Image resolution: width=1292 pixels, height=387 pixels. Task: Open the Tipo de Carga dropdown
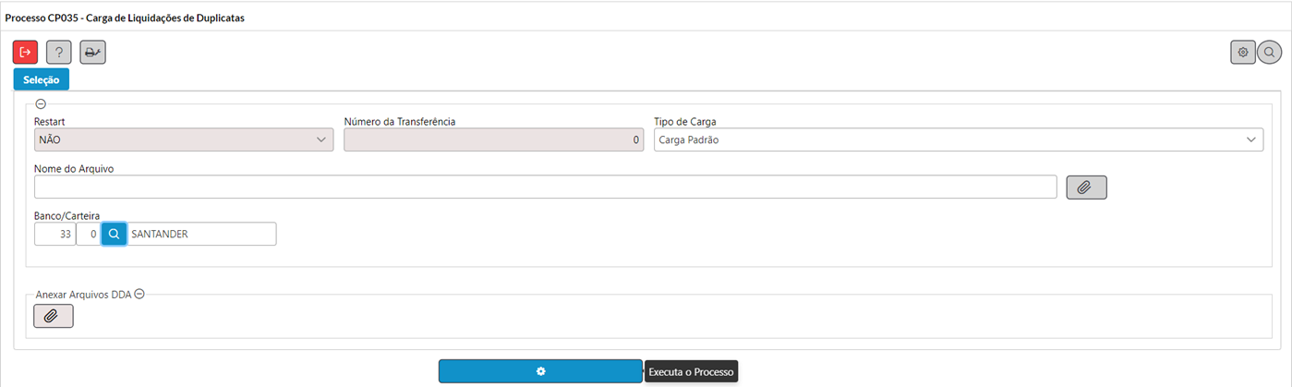(x=959, y=139)
